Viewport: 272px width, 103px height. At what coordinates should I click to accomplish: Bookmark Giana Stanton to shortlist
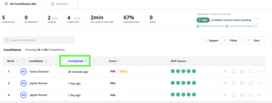(233, 72)
